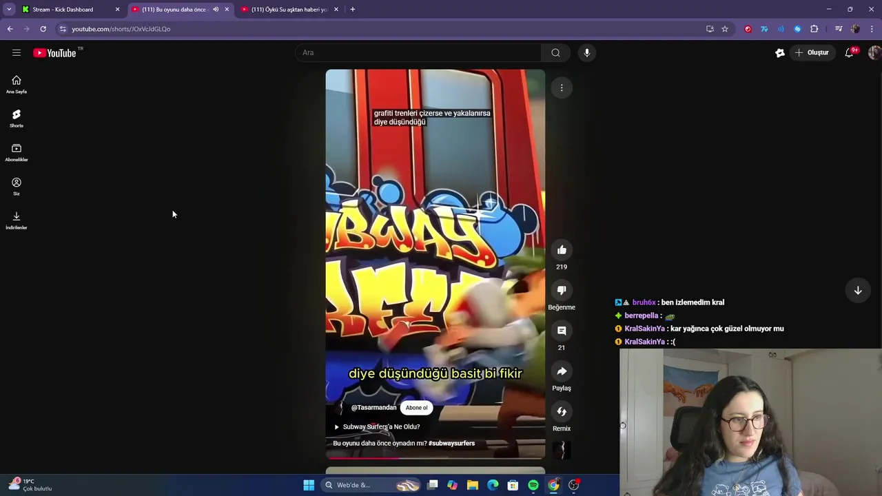The width and height of the screenshot is (882, 496).
Task: Open Microsoft Store from the taskbar
Action: [x=513, y=485]
